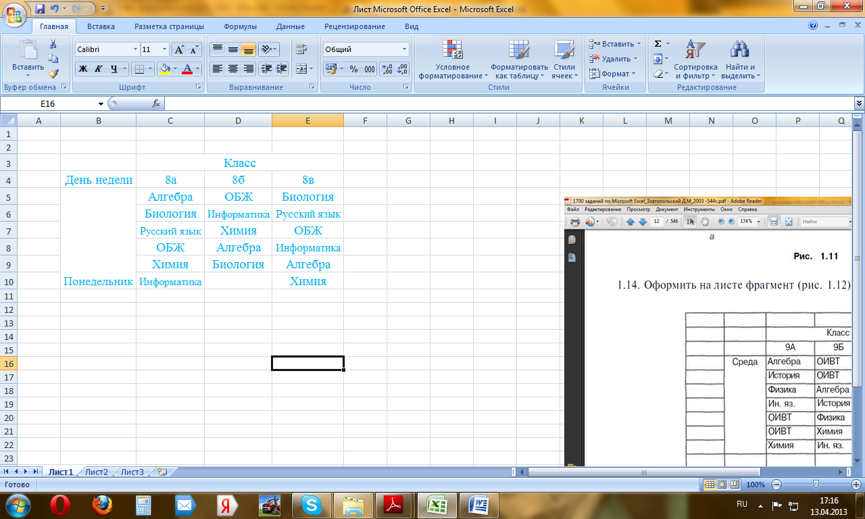
Task: Click the Cut scissors icon
Action: point(53,44)
